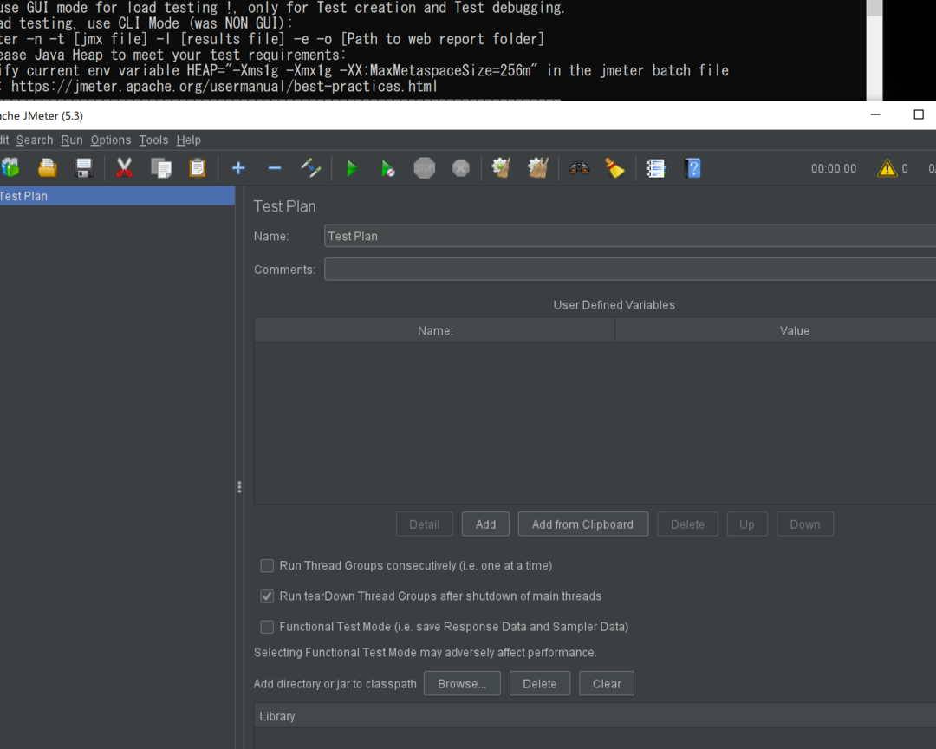Enable Functional Test Mode checkbox

tap(268, 627)
